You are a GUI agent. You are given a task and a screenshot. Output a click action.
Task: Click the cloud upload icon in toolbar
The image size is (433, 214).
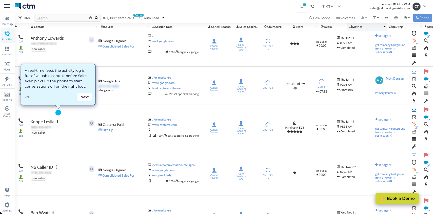pyautogui.click(x=386, y=18)
